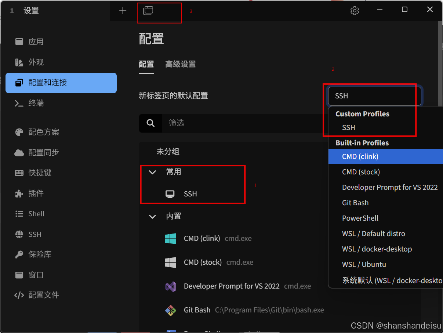
Task: Open the 配色方案 settings section
Action: [x=61, y=132]
